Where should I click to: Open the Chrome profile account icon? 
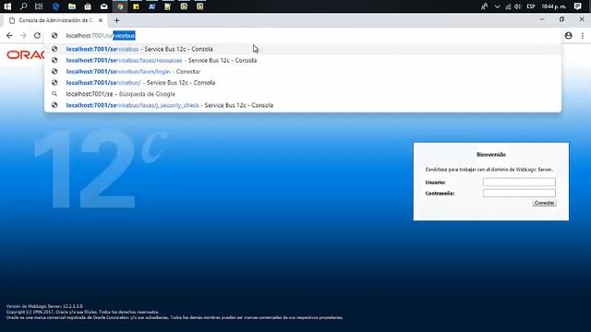click(569, 35)
